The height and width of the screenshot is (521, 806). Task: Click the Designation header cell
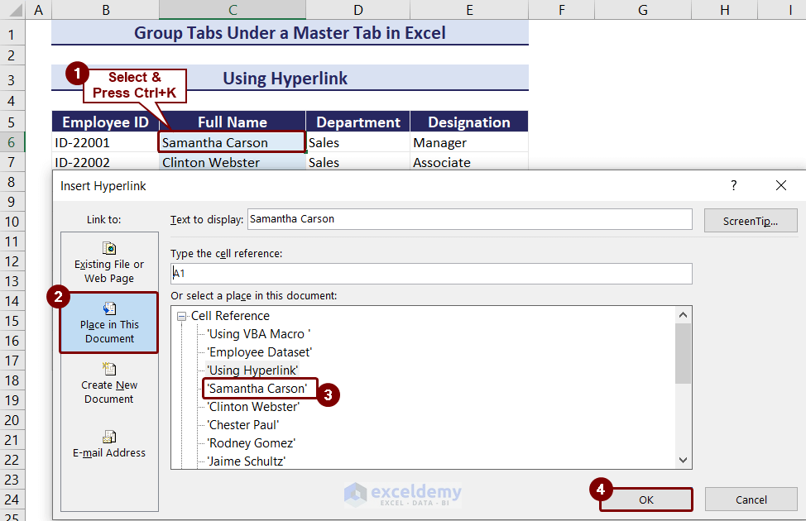pyautogui.click(x=469, y=122)
